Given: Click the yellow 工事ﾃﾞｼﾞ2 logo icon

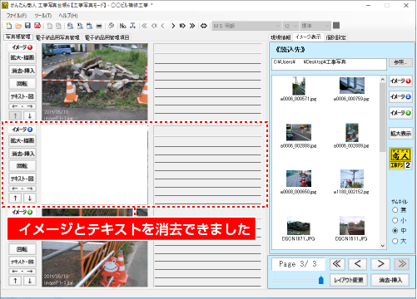Looking at the screenshot, I should pos(400,159).
